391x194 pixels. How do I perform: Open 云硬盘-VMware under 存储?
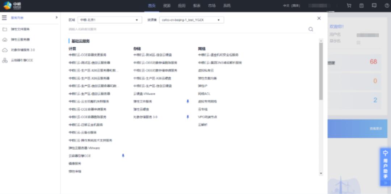point(144,94)
